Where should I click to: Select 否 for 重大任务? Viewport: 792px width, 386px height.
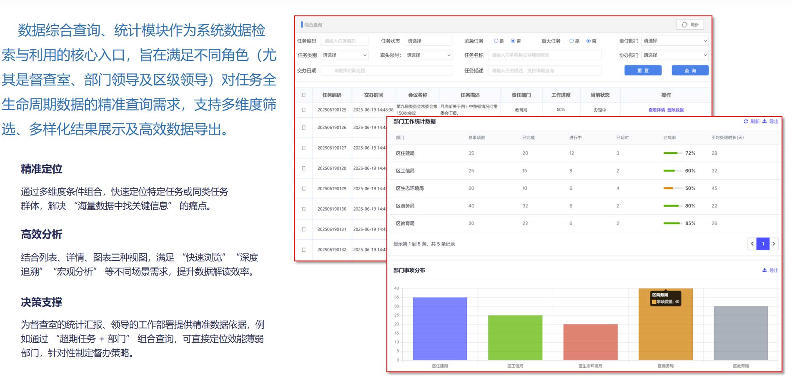(589, 41)
